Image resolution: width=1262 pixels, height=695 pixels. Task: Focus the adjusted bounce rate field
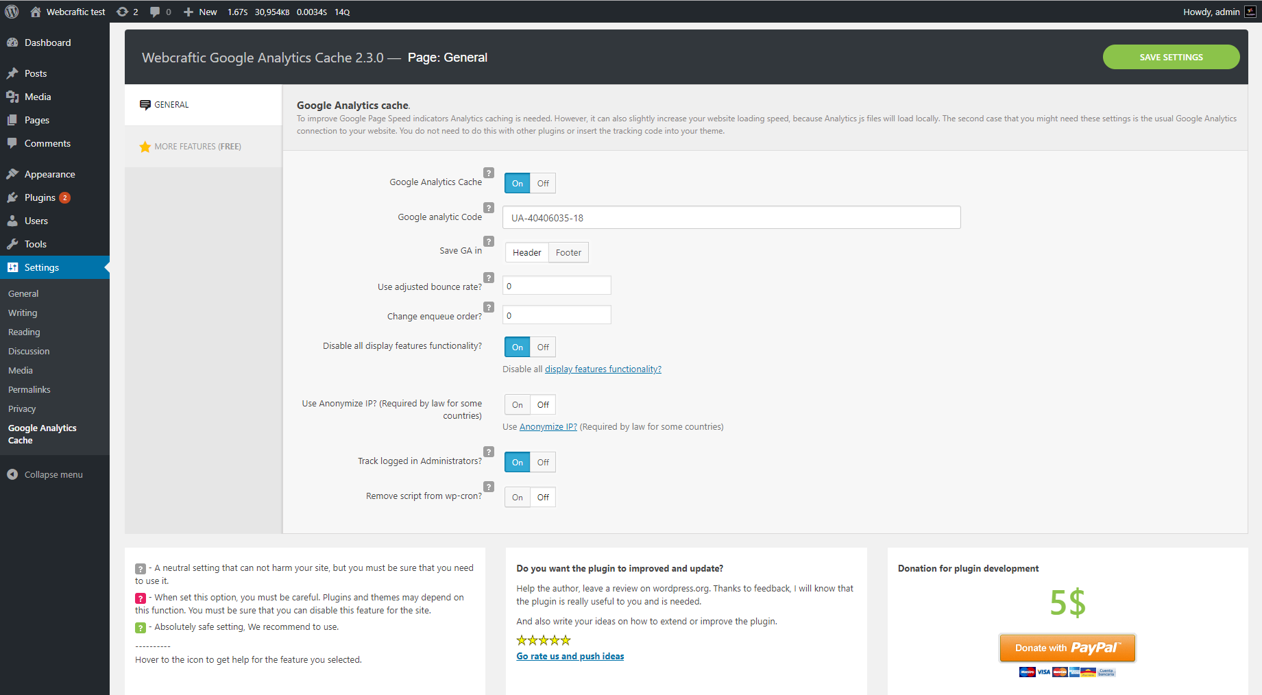point(557,285)
